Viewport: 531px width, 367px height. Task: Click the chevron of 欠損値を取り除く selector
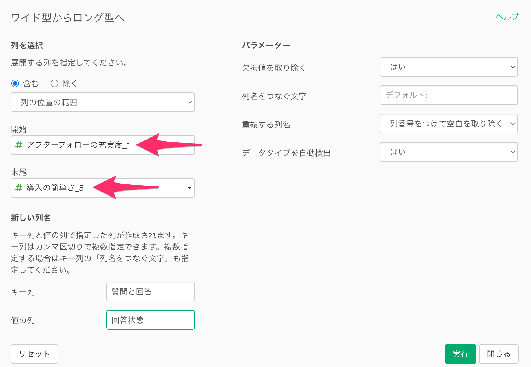(513, 67)
